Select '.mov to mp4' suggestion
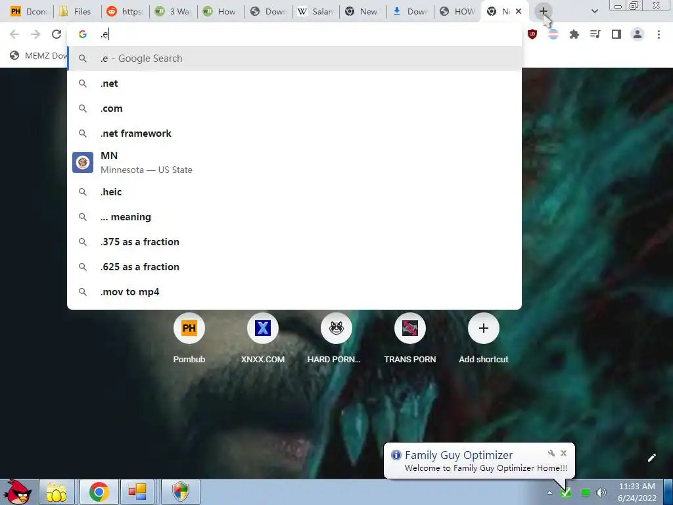Viewport: 673px width, 505px height. [x=294, y=292]
